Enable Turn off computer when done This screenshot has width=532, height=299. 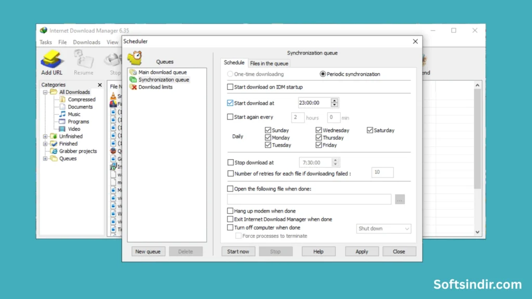click(x=231, y=227)
